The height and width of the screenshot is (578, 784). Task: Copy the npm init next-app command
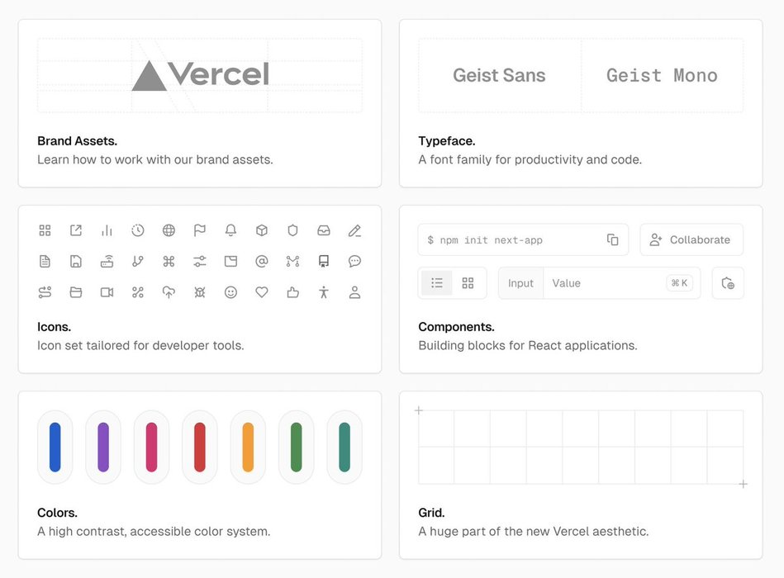(x=612, y=239)
